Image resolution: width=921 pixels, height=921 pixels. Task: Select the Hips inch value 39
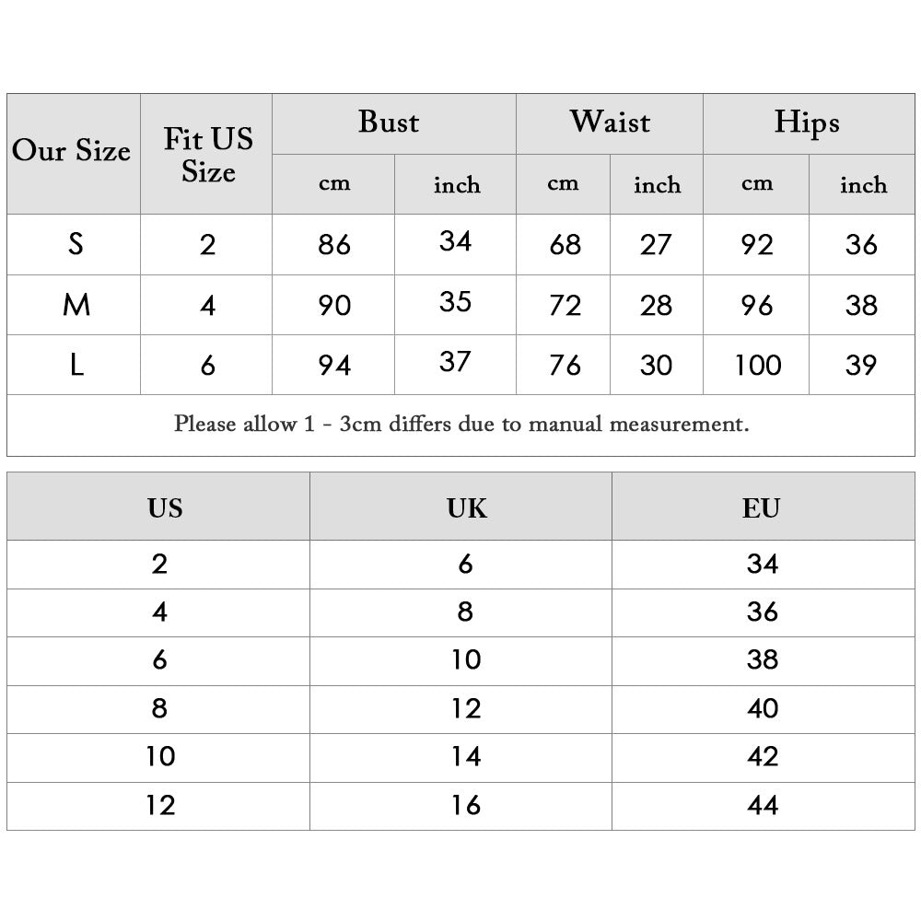click(861, 366)
